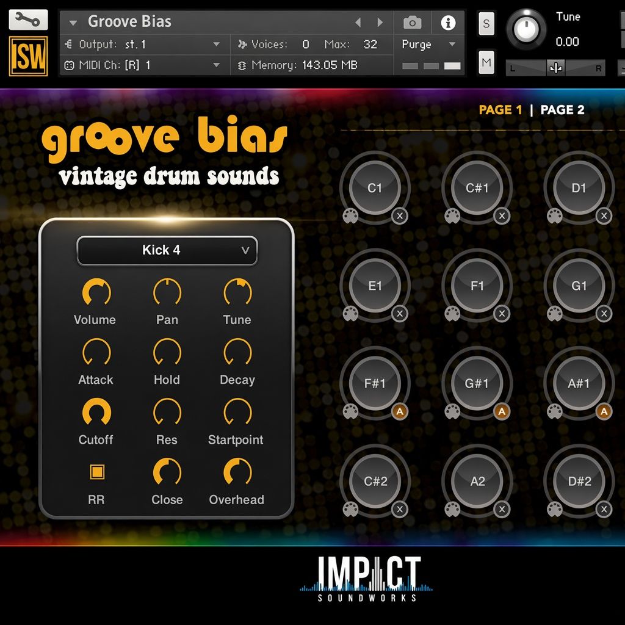Switch to PAGE 2 tab

point(562,110)
